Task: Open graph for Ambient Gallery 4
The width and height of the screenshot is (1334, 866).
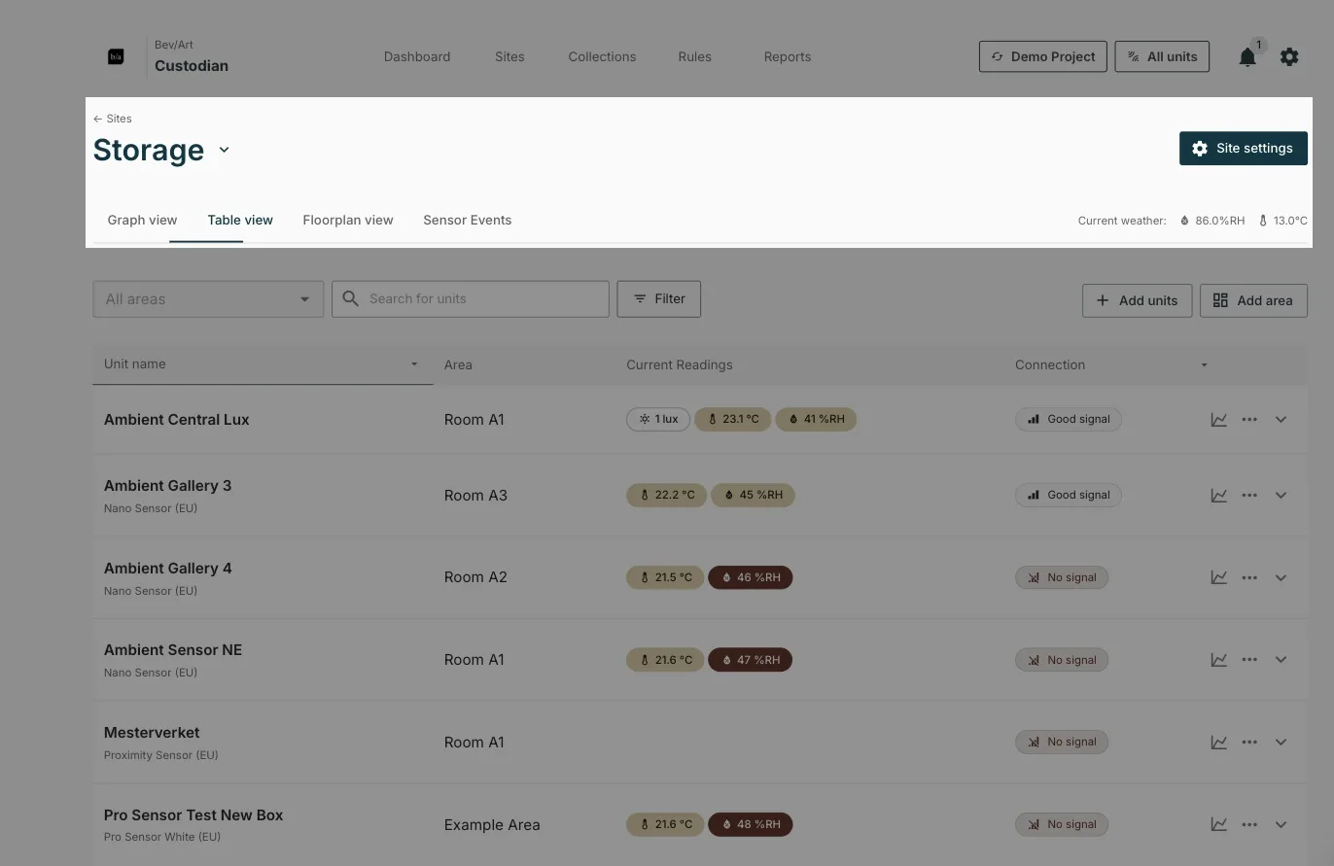Action: pyautogui.click(x=1218, y=577)
